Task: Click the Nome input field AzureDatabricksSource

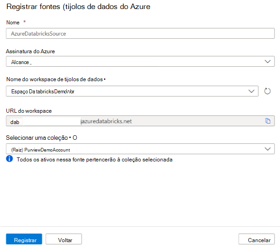Action: click(x=140, y=33)
